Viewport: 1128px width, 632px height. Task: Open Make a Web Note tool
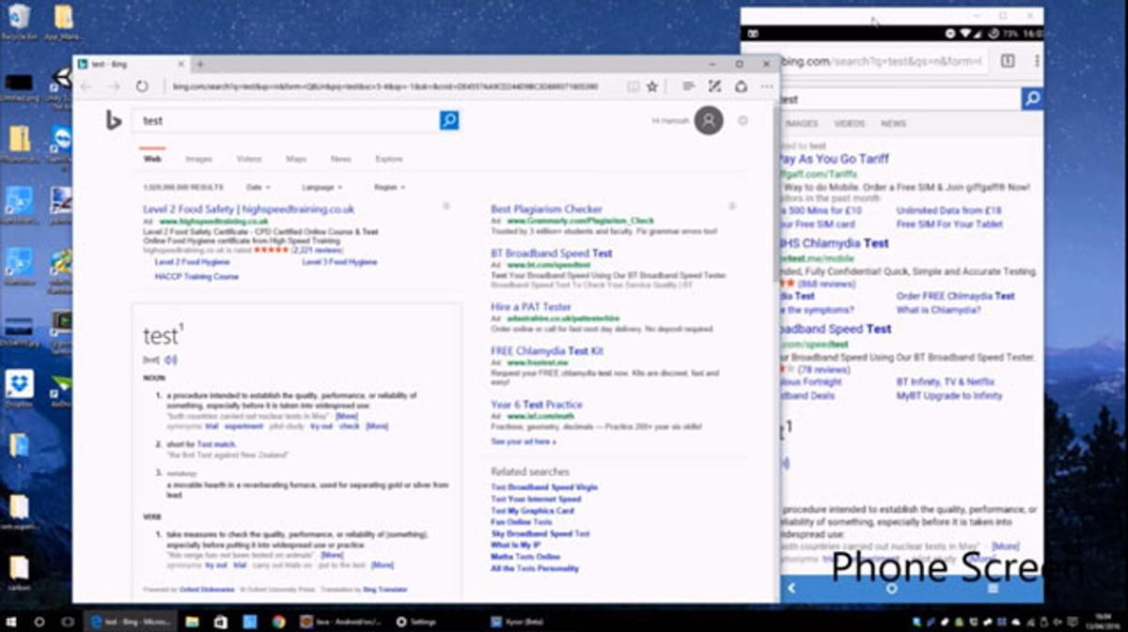coord(714,86)
